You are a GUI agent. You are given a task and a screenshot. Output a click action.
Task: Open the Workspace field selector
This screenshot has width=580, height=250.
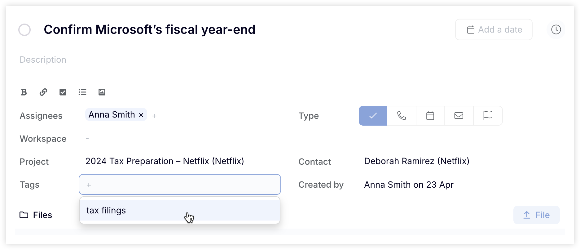[87, 138]
